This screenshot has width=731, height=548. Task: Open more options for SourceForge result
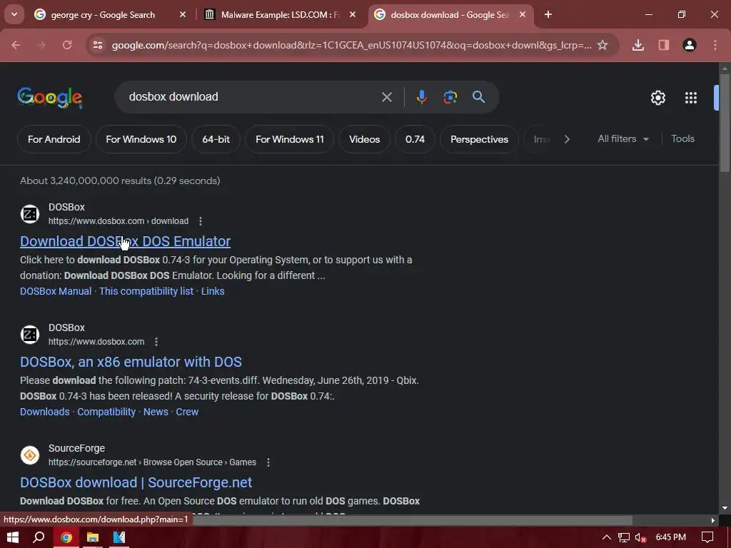(x=268, y=462)
